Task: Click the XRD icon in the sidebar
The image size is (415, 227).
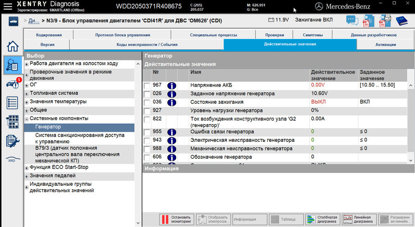Action: [12, 160]
